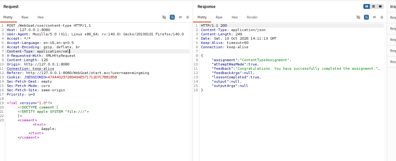Click the 'Date: Sat, 10 Oct 2026' response header
Viewport: 396px width, 161px height.
(x=239, y=39)
